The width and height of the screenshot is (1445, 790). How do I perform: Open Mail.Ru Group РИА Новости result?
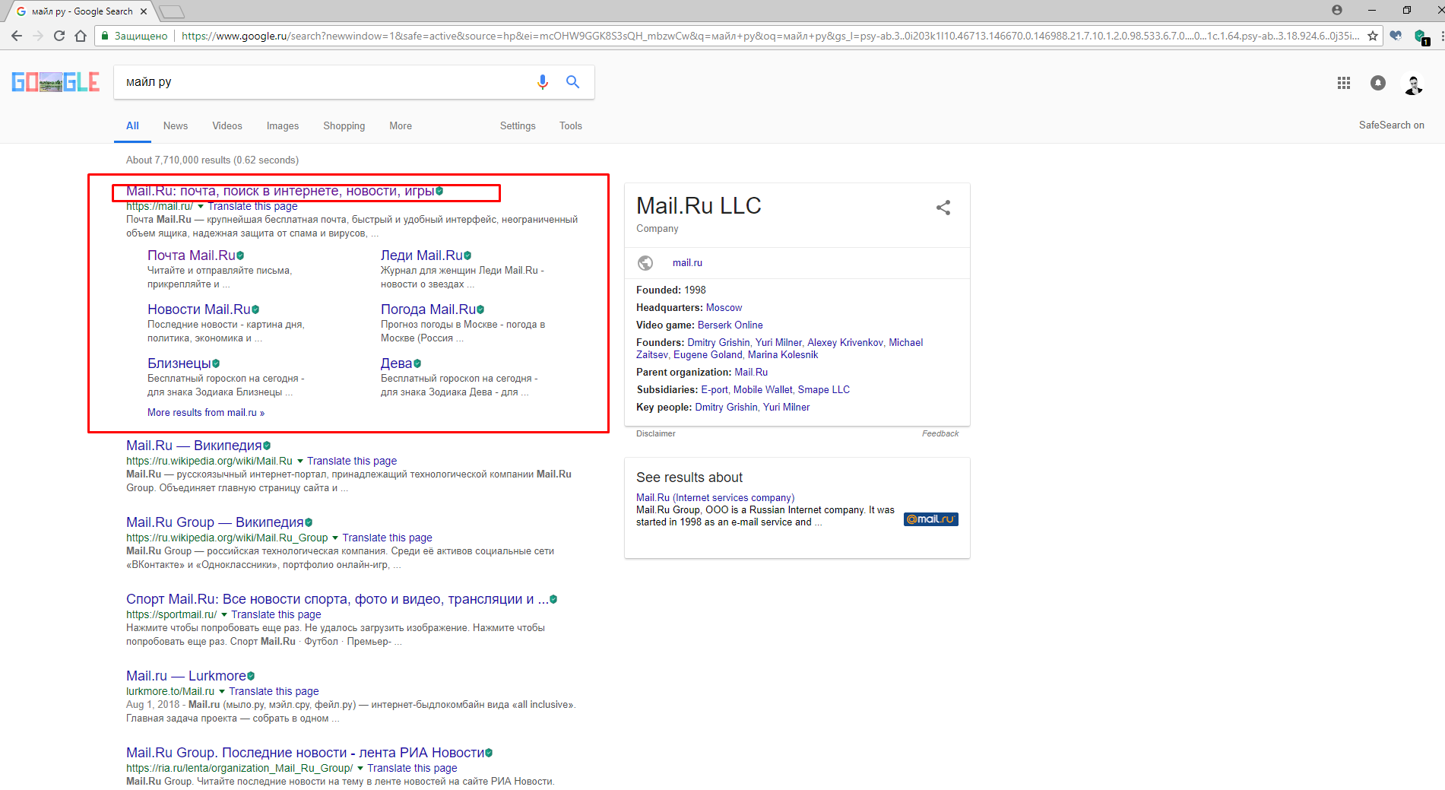pyautogui.click(x=306, y=753)
